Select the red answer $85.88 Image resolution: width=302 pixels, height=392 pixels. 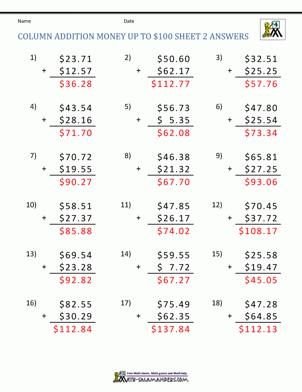click(x=75, y=231)
